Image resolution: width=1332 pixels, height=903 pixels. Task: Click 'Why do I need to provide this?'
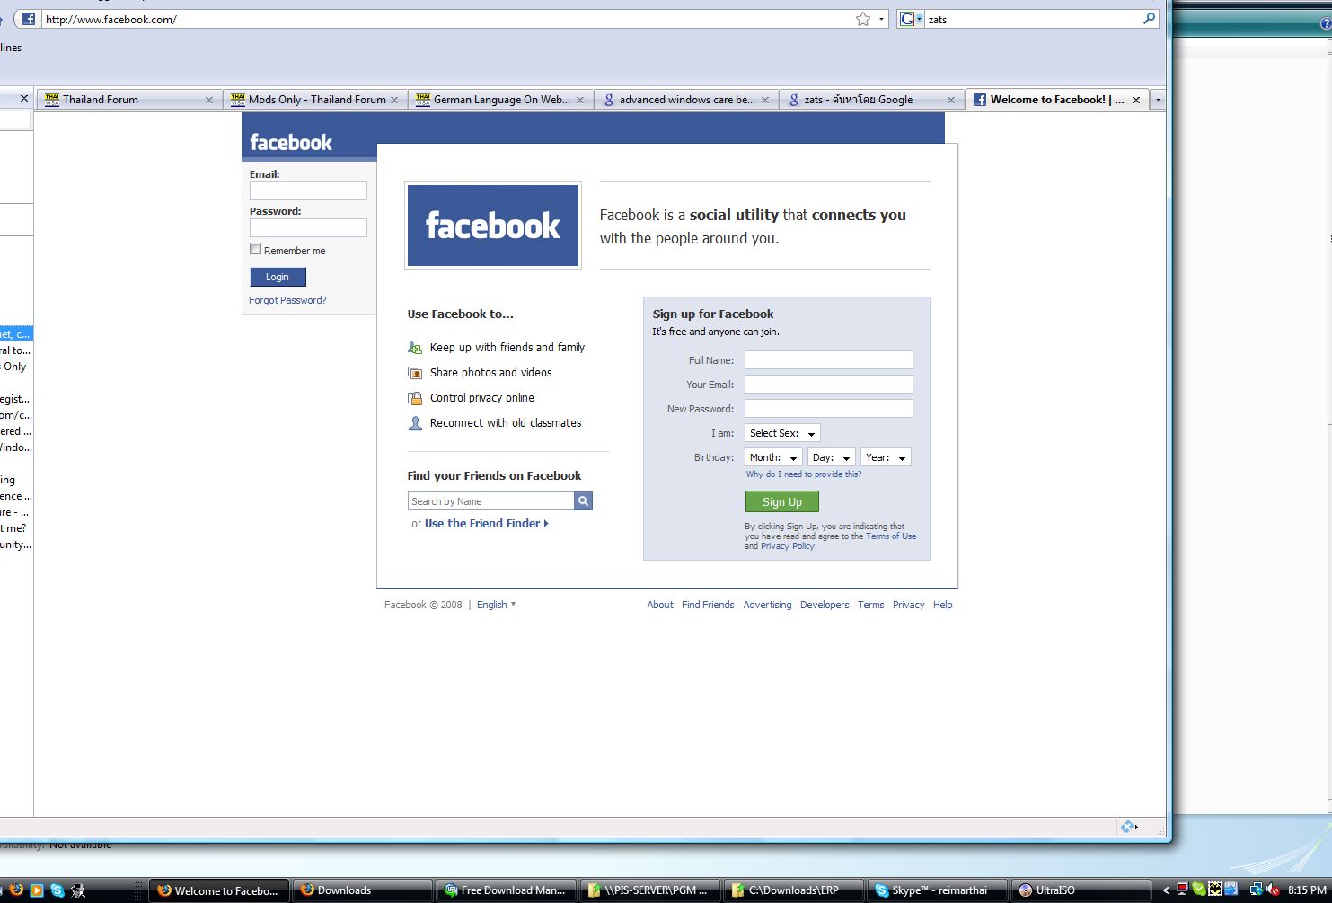804,474
